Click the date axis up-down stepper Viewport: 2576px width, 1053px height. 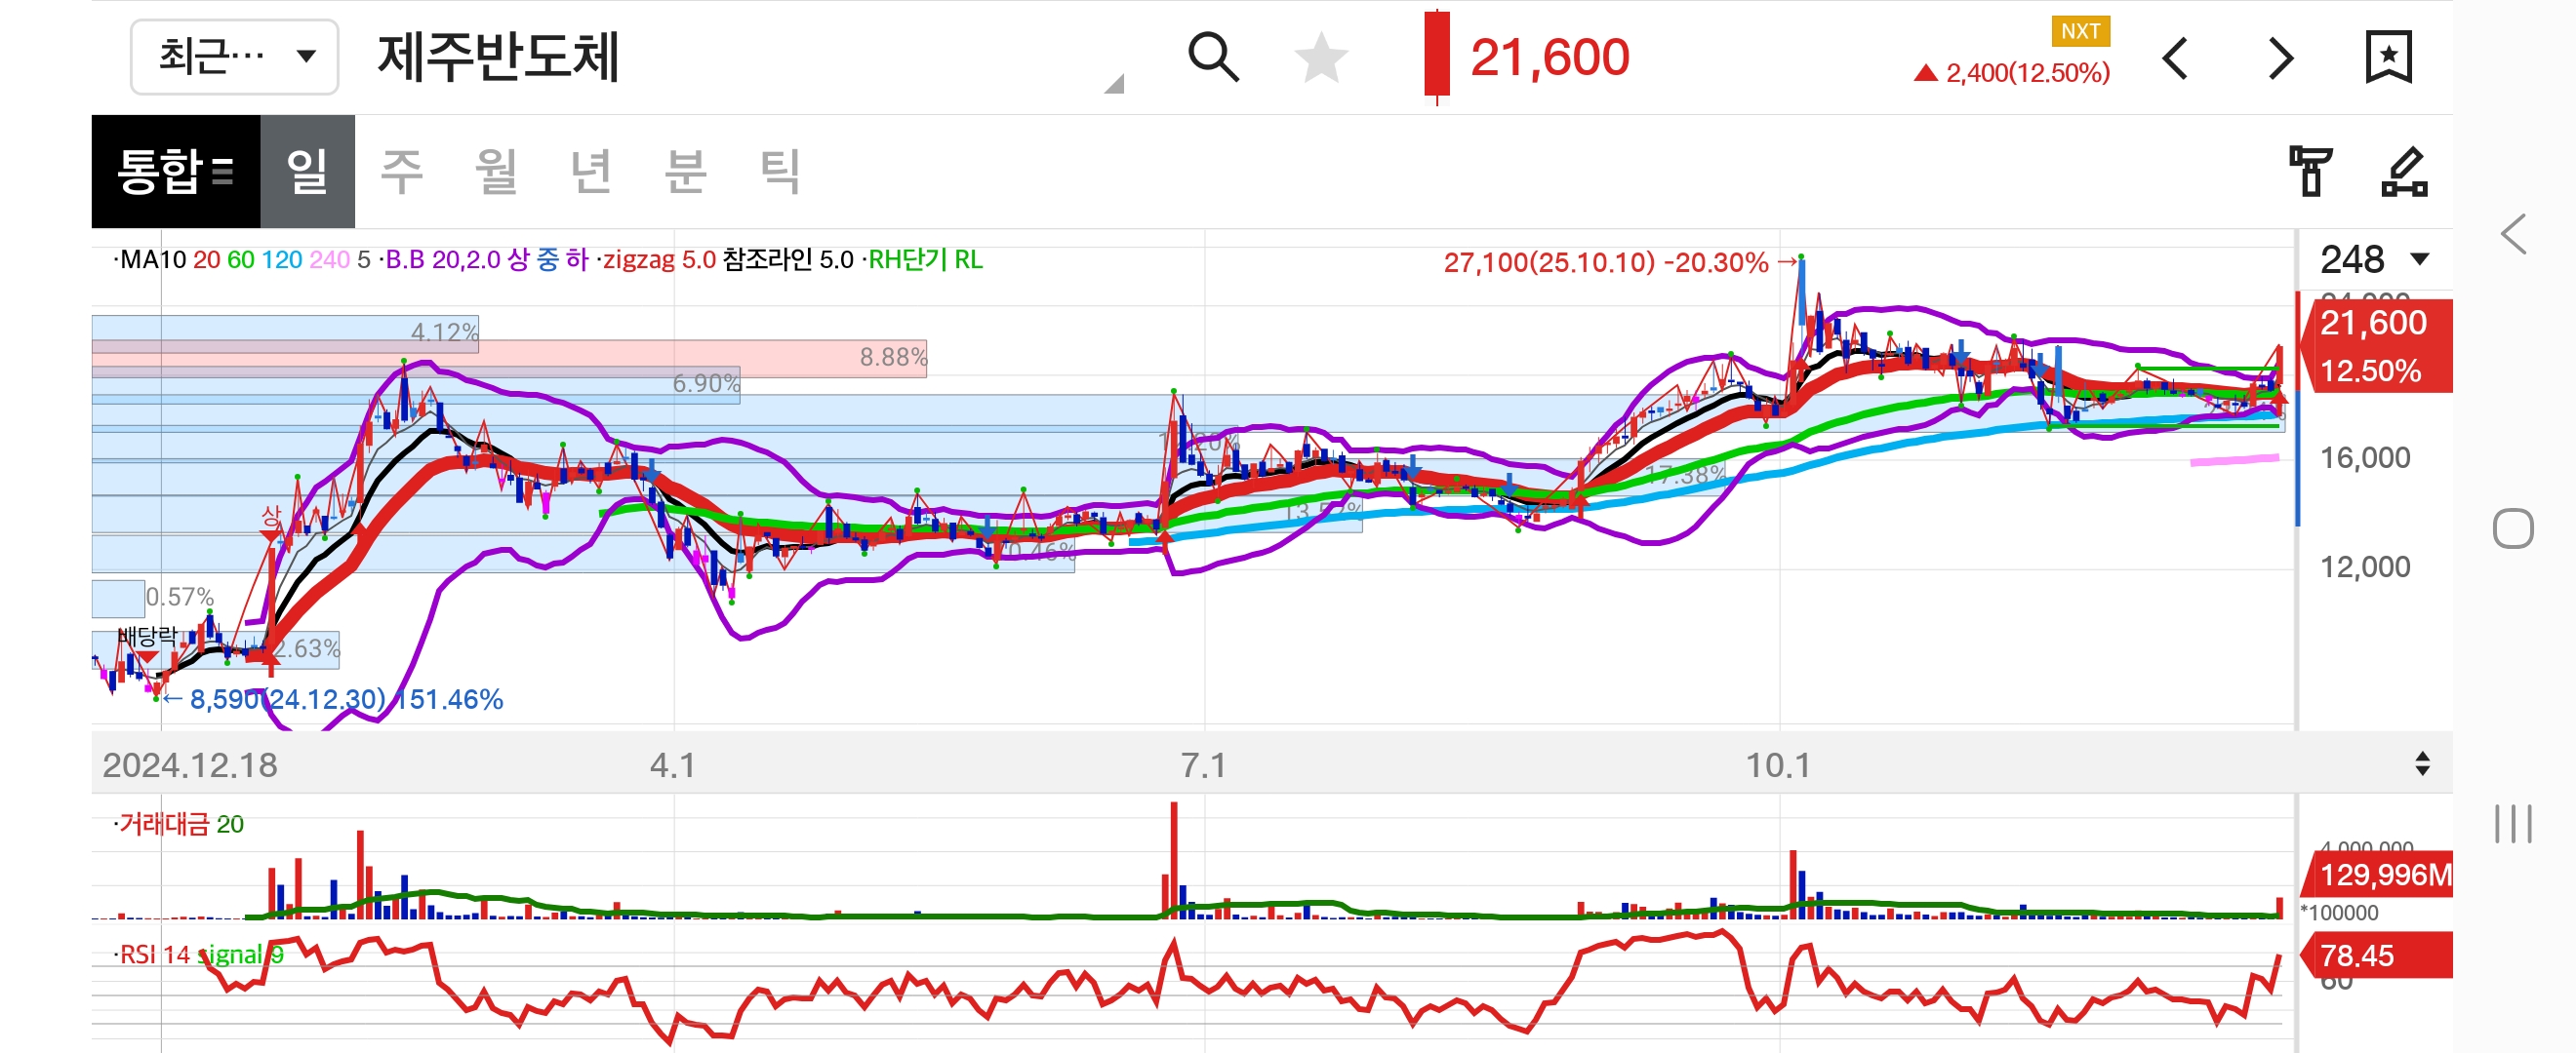click(2422, 764)
